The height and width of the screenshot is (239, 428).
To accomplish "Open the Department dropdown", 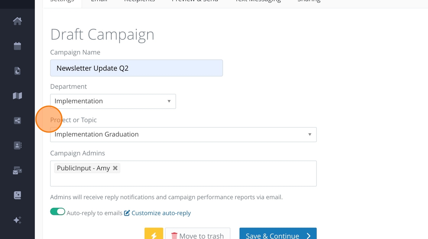I will (113, 101).
